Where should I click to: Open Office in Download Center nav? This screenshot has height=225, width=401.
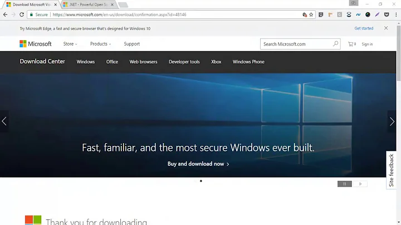[112, 62]
